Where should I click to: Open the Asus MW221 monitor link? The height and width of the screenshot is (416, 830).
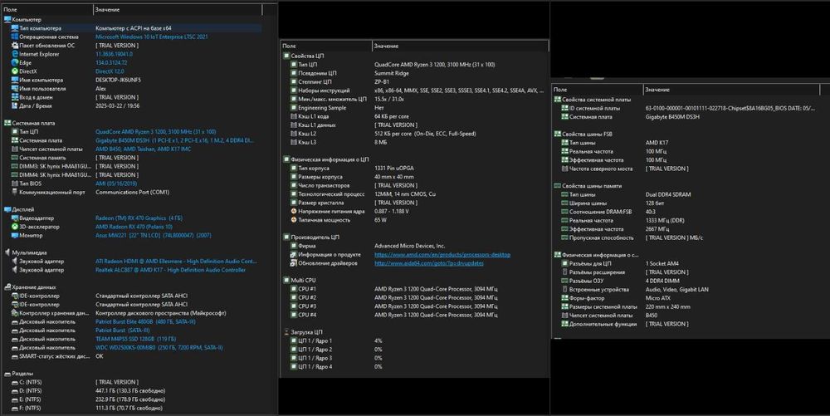click(x=153, y=236)
